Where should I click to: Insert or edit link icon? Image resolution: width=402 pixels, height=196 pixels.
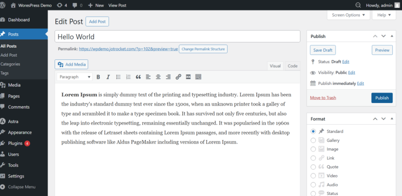178,77
